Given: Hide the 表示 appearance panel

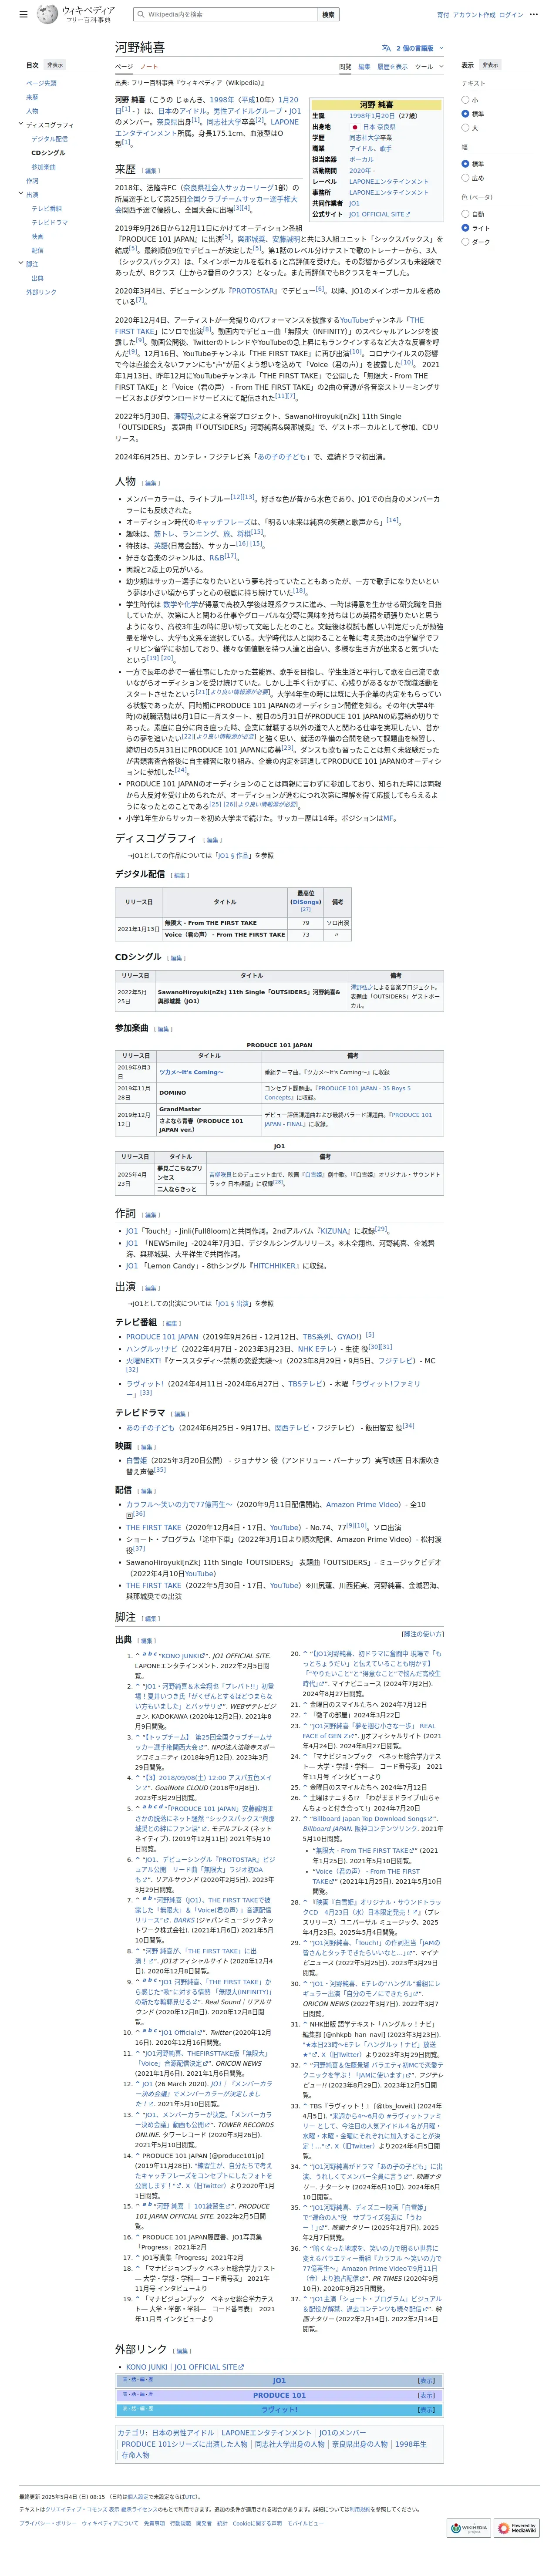Looking at the screenshot, I should 490,65.
